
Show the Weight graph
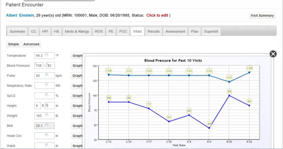click(x=77, y=116)
